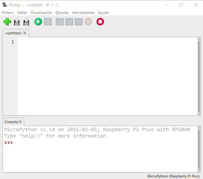203x179 pixels.
Task: Click the Step into debug icon
Action: pos(69,22)
